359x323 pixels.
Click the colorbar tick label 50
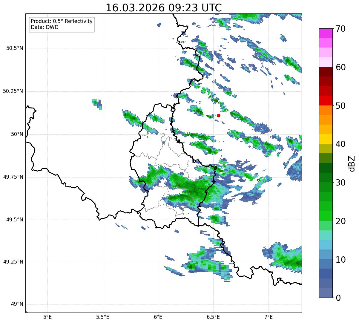340,106
